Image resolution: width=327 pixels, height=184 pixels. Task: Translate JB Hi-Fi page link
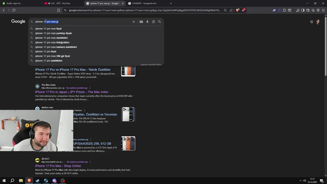(77, 162)
